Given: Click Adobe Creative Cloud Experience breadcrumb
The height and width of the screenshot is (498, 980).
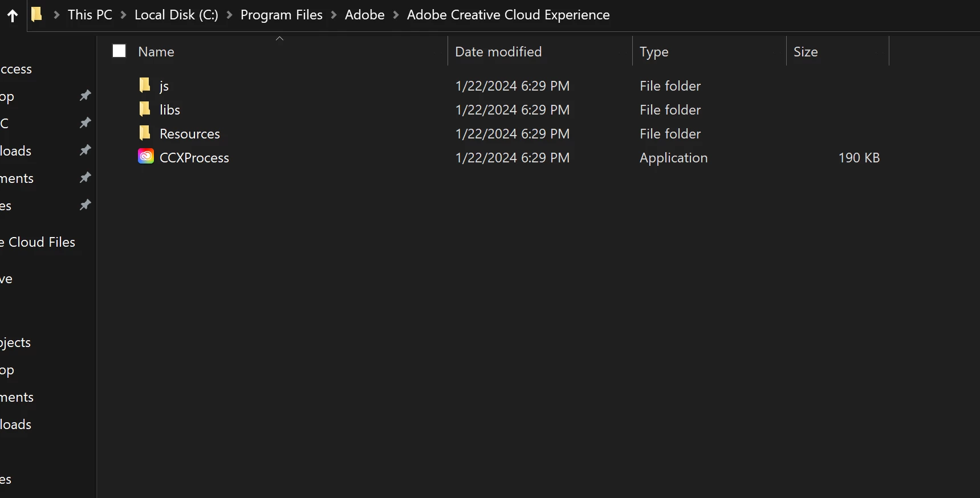Looking at the screenshot, I should (509, 15).
